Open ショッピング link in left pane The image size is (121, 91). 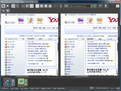tap(11, 42)
